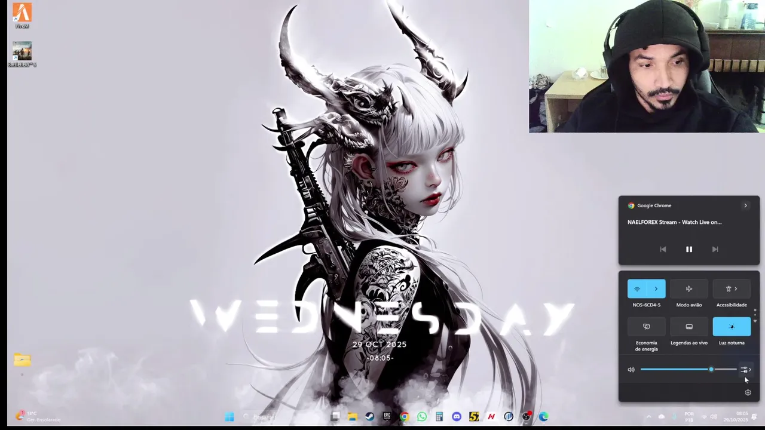Open the OneDrive cloud tray icon
Image resolution: width=765 pixels, height=430 pixels.
[x=661, y=417]
